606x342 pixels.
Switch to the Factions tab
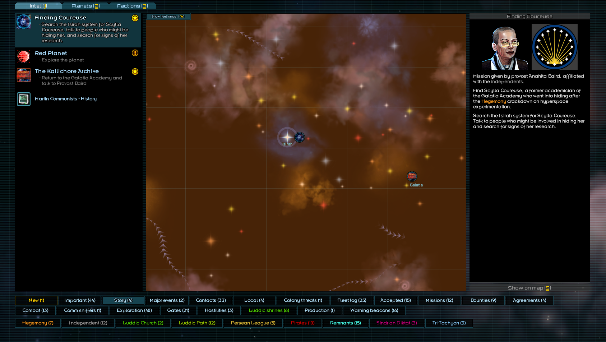[132, 6]
